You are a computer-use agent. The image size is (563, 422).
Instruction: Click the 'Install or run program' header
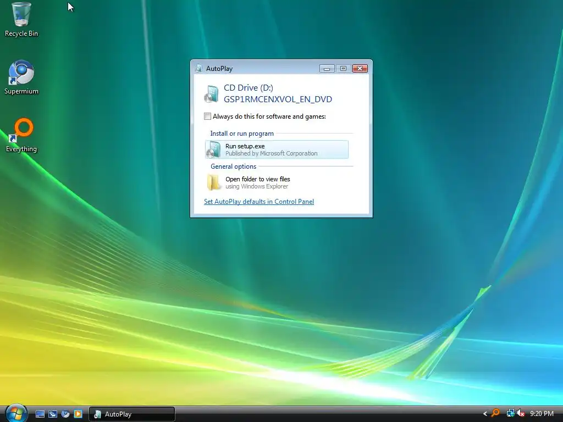242,134
